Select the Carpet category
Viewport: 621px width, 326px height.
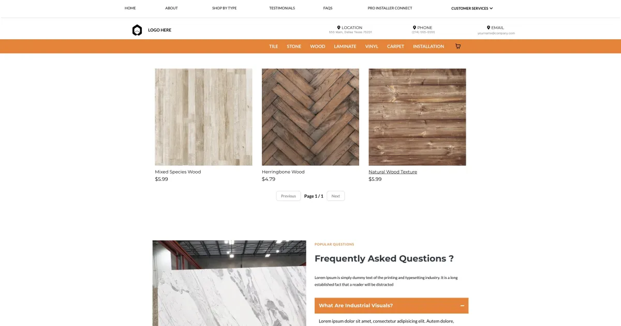[395, 46]
